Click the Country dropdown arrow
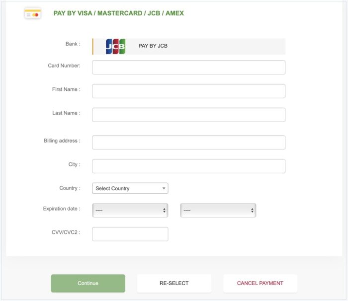Viewport: 348px width, 301px height. [164, 188]
